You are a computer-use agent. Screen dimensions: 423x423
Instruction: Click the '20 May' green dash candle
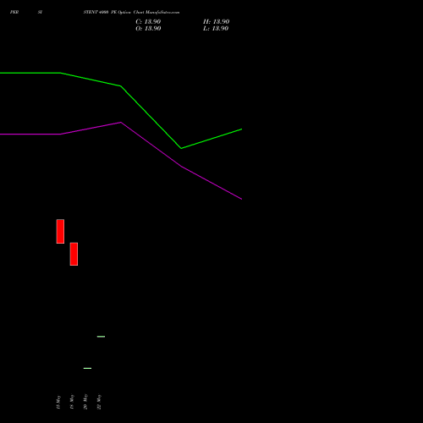click(x=87, y=368)
